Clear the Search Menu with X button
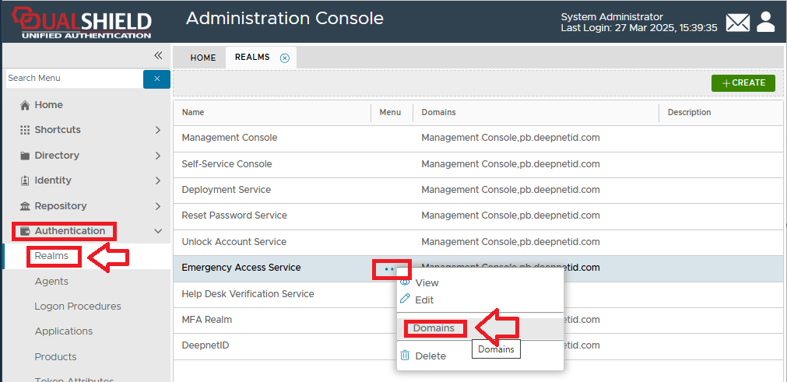 156,79
